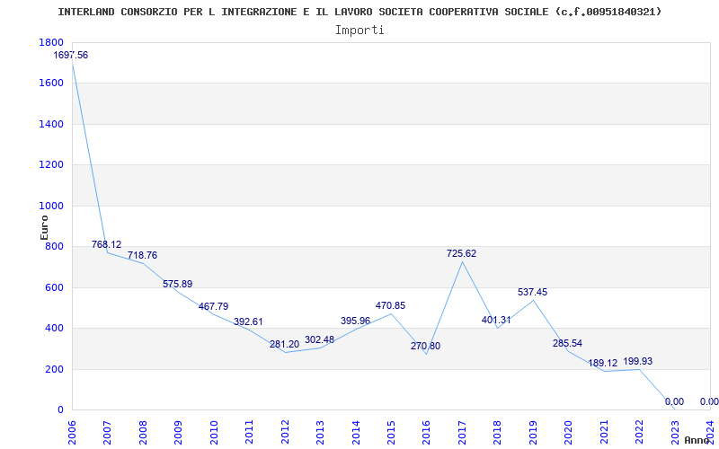This screenshot has height=449, width=719.
Task: Click the 2022 year label on x-axis
Action: [640, 432]
